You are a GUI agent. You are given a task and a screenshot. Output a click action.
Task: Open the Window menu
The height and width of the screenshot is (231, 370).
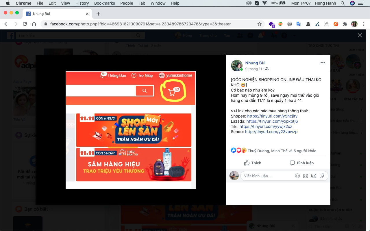pos(158,3)
